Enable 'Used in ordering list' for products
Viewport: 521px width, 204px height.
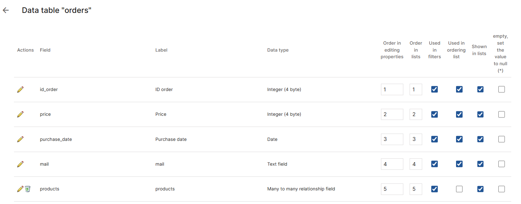click(x=459, y=189)
